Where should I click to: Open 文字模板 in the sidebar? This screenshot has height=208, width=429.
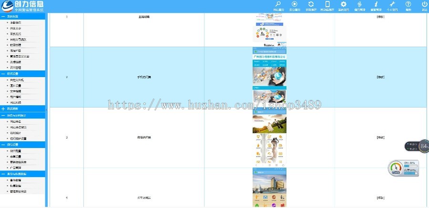(16, 91)
